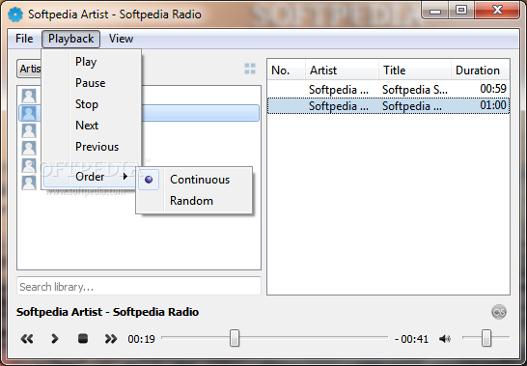
Task: Open the Artist filter dropdown
Action: (30, 69)
